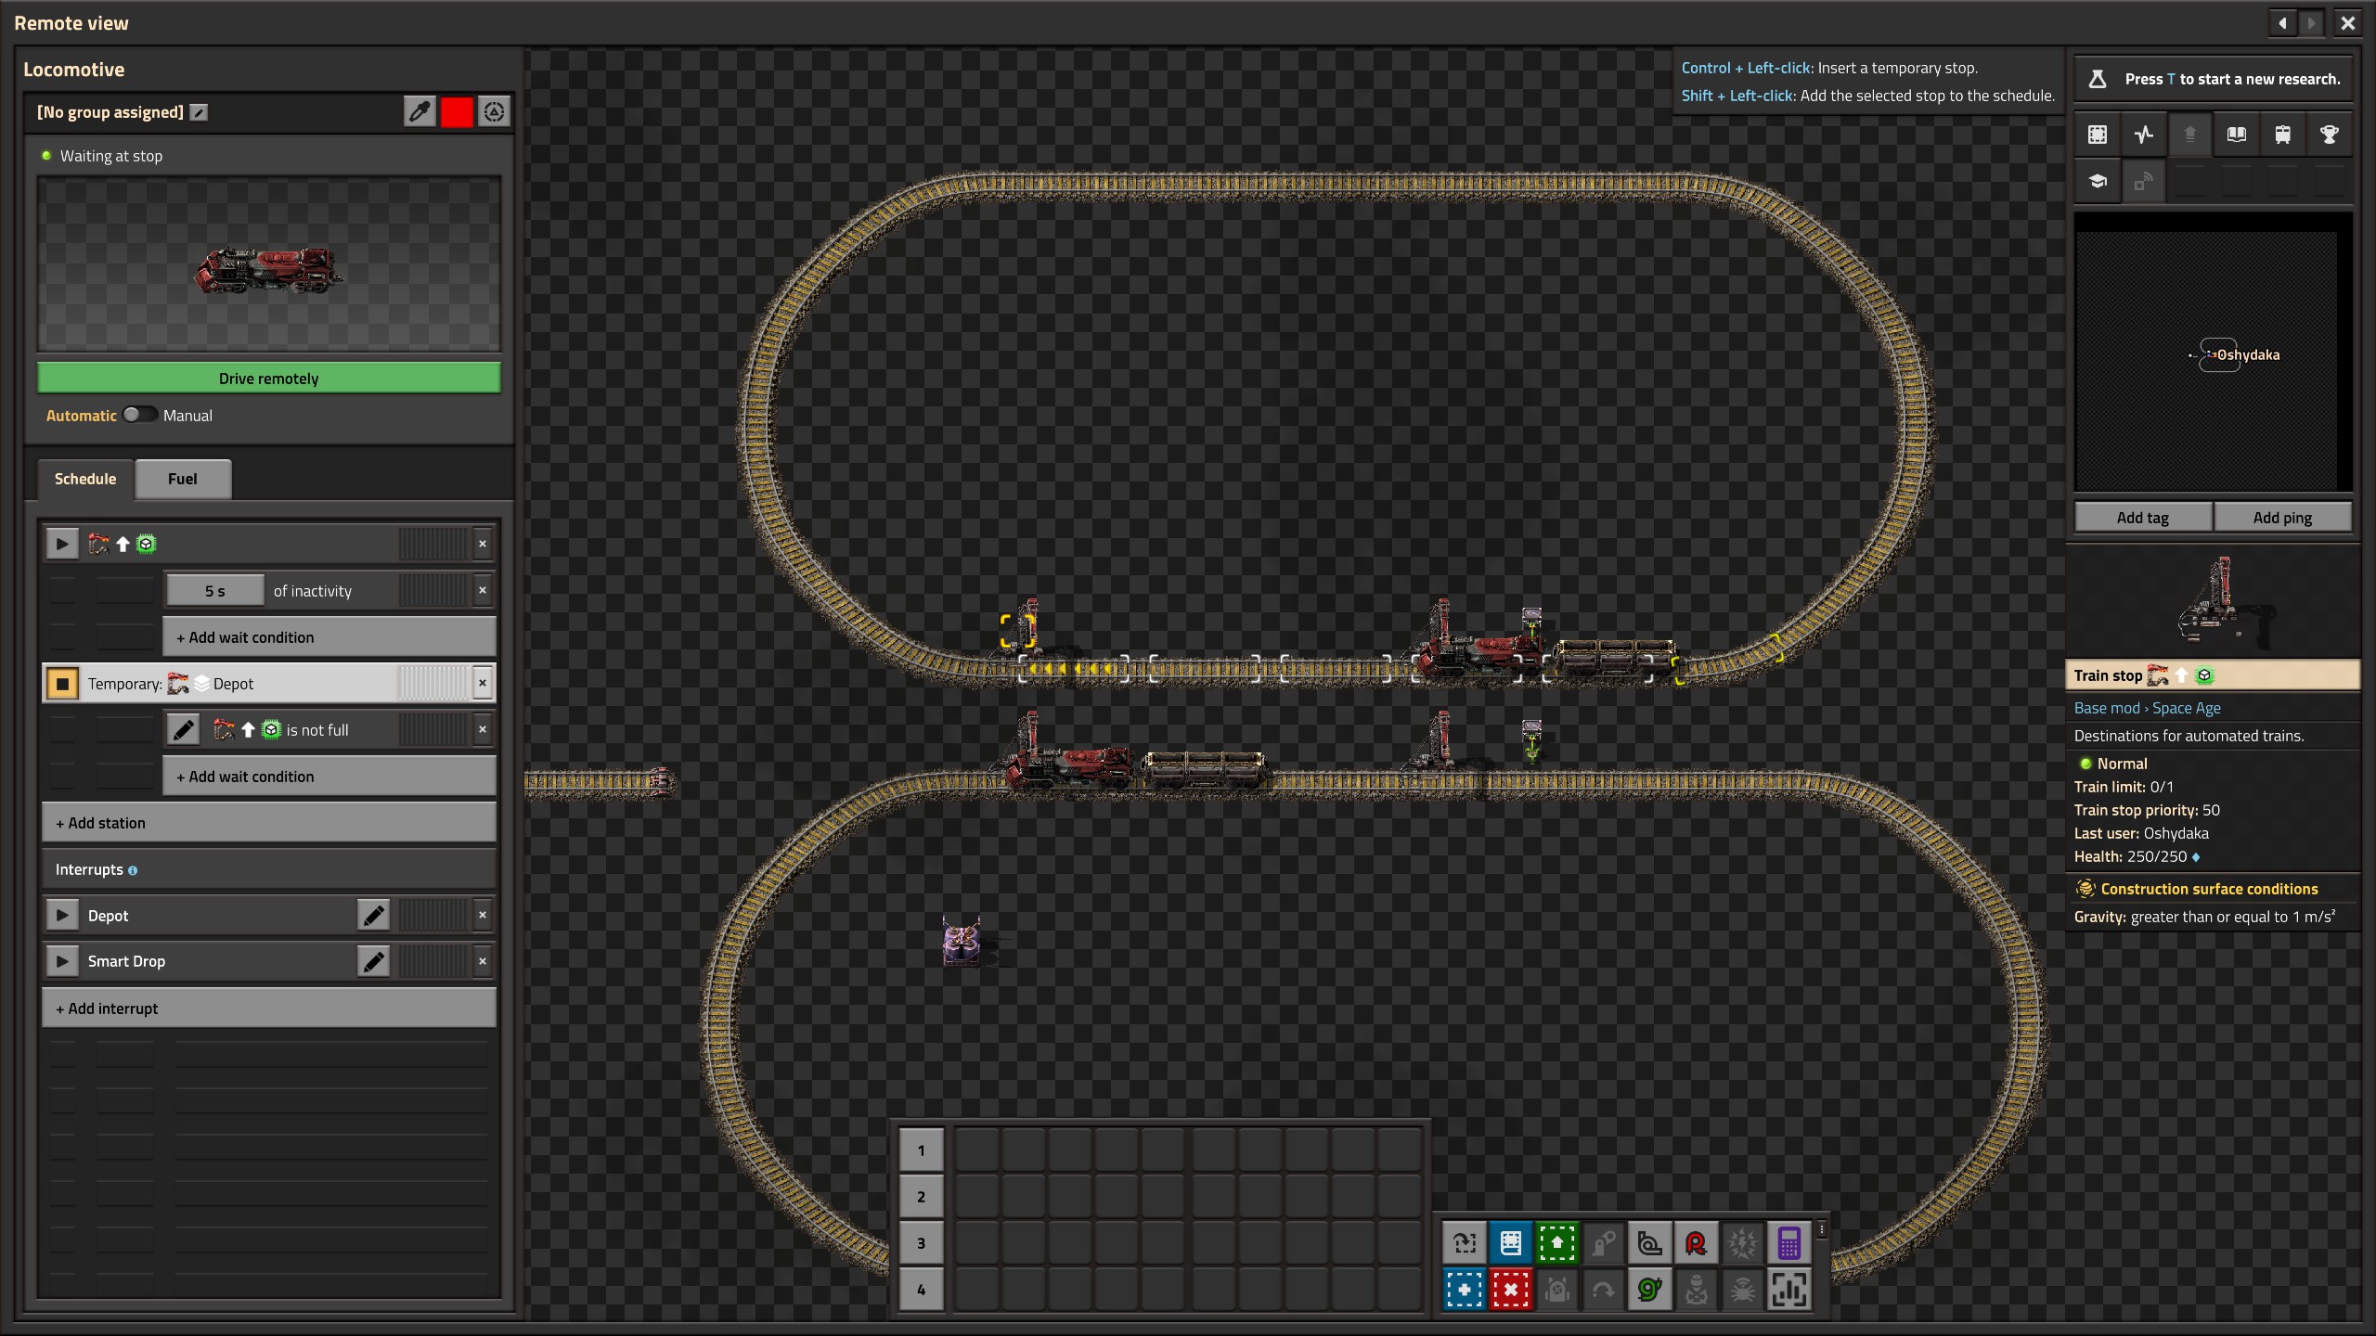Select the paste/import string tool
Viewport: 2376px width, 1336px height.
click(1465, 1243)
